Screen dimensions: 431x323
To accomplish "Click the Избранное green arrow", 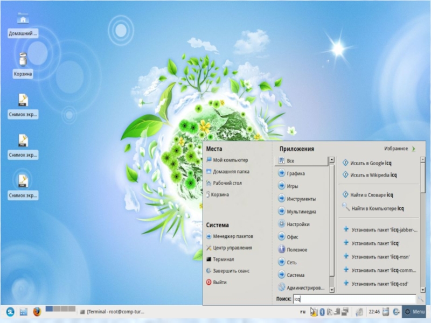I will pos(413,149).
